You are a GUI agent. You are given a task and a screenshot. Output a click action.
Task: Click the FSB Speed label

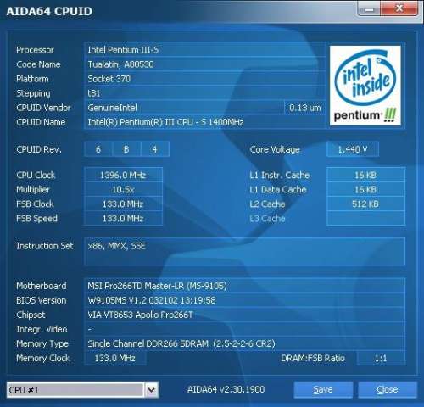[x=36, y=218]
